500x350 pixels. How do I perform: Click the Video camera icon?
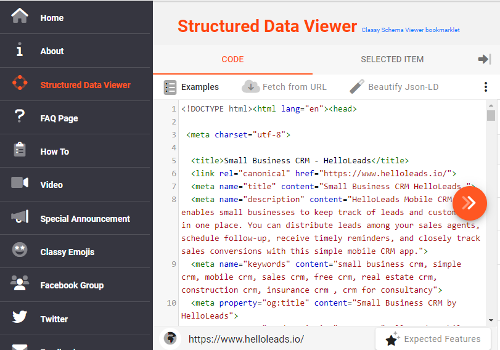click(x=20, y=184)
